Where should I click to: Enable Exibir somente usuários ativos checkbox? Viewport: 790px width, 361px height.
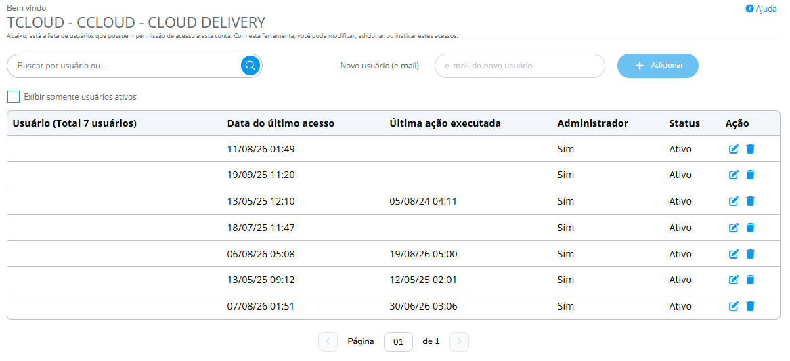point(14,97)
